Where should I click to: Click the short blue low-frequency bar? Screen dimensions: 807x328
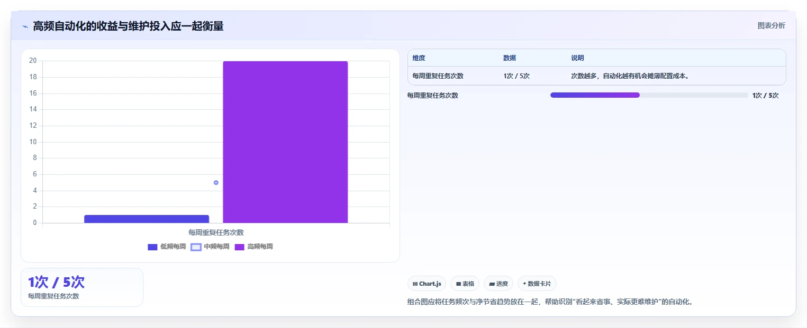(147, 219)
